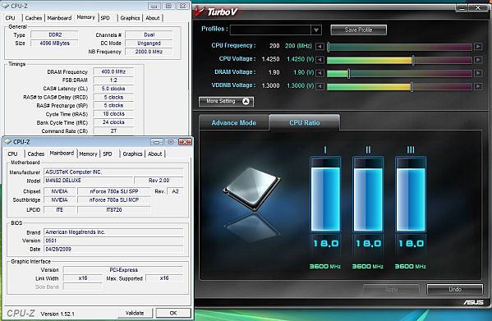Click the CPU Frequency increase arrow
Viewport: 492px width, 321px height.
pos(477,47)
